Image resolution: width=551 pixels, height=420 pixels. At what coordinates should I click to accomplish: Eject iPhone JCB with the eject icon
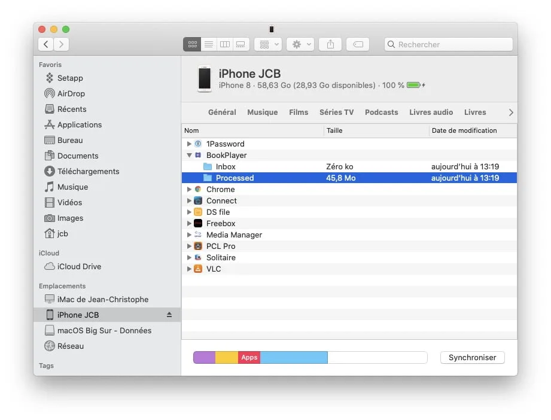pyautogui.click(x=169, y=315)
